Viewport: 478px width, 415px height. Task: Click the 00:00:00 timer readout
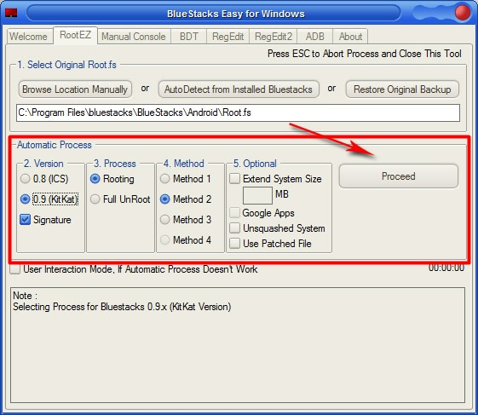(446, 268)
